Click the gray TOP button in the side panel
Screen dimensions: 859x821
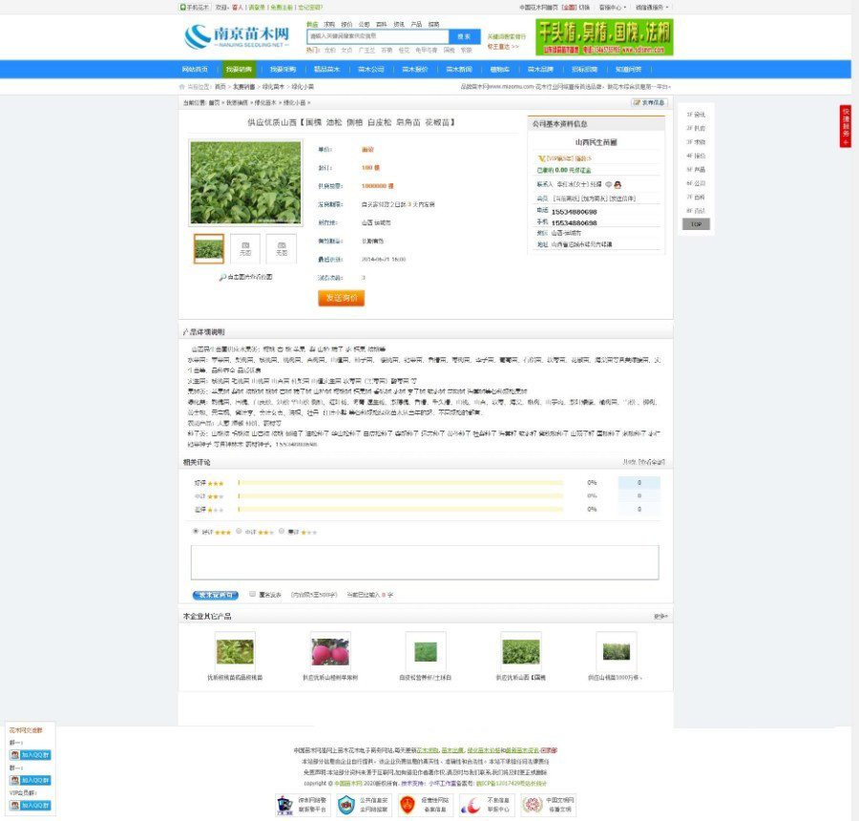click(696, 224)
